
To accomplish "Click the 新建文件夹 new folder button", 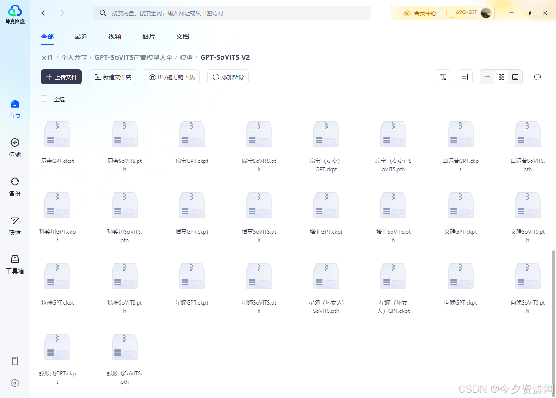I will 113,77.
